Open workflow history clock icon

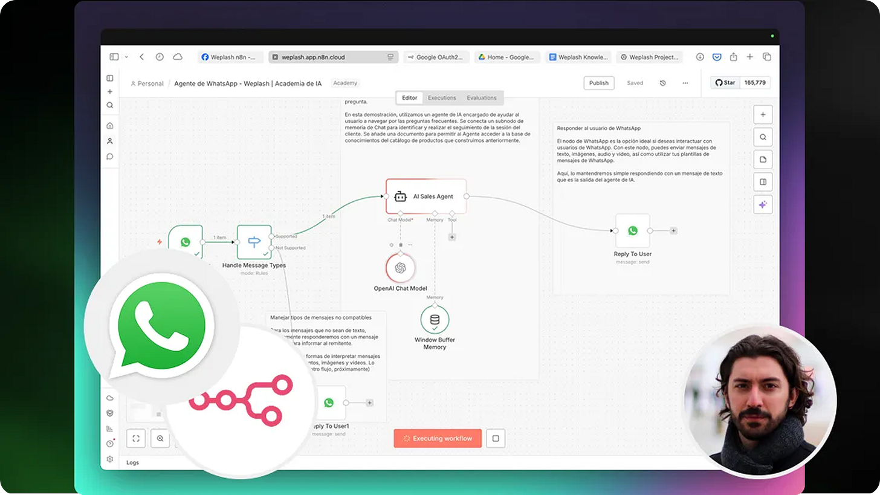[662, 83]
